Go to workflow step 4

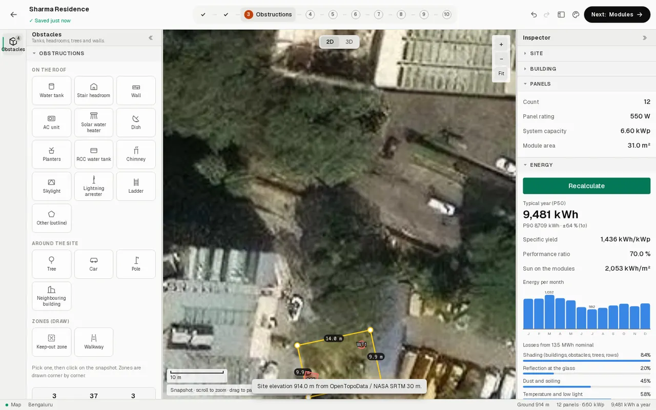point(310,14)
